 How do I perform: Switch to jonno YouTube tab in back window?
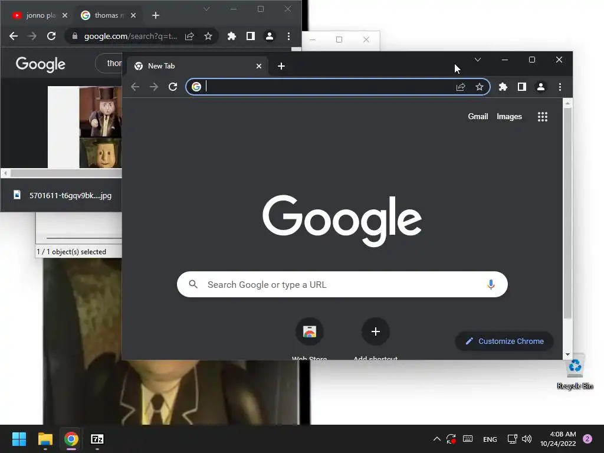tap(38, 15)
